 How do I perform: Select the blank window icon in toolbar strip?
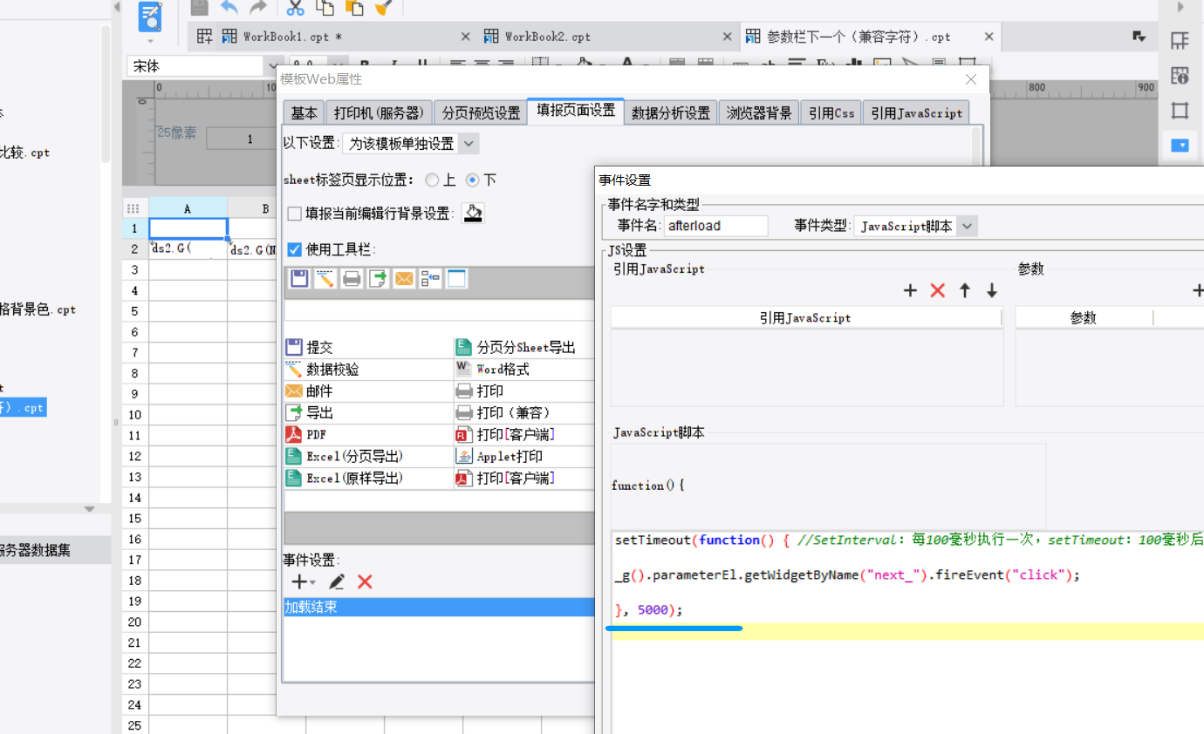coord(457,279)
